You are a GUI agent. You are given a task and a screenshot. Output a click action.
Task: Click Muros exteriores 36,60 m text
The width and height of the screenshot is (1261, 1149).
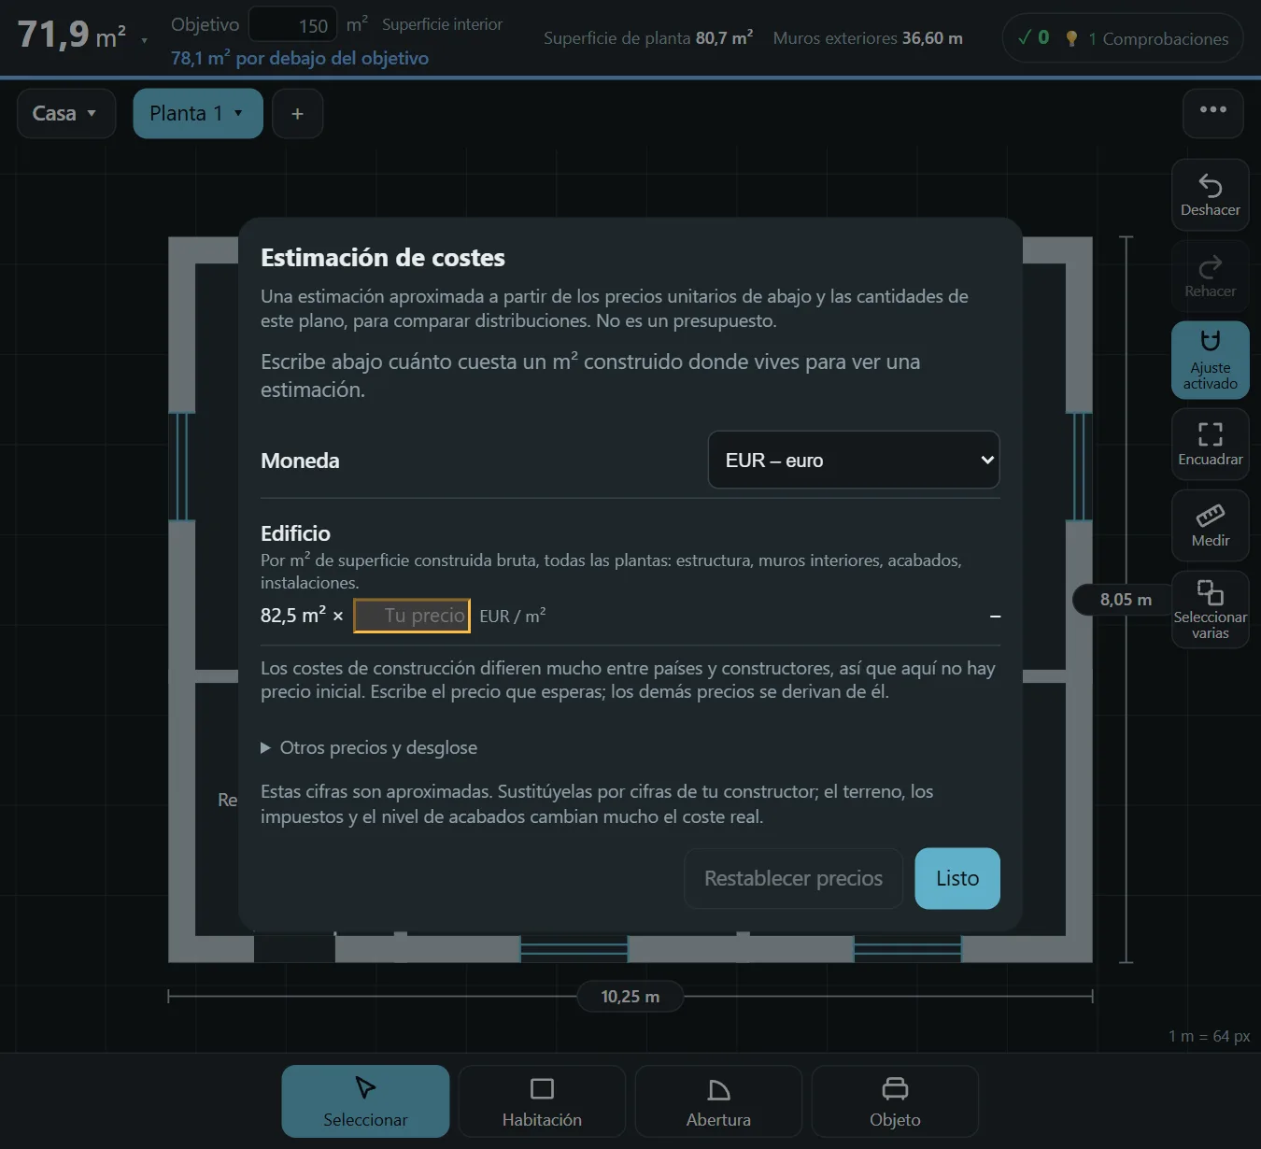[868, 38]
